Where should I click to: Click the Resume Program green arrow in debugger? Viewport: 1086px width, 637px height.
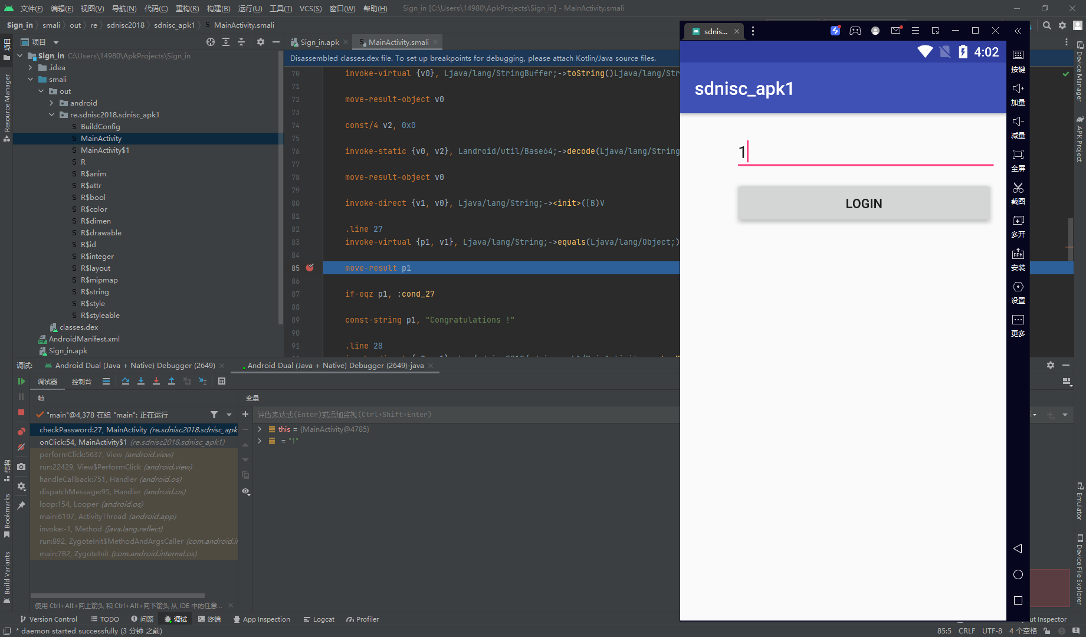(21, 382)
